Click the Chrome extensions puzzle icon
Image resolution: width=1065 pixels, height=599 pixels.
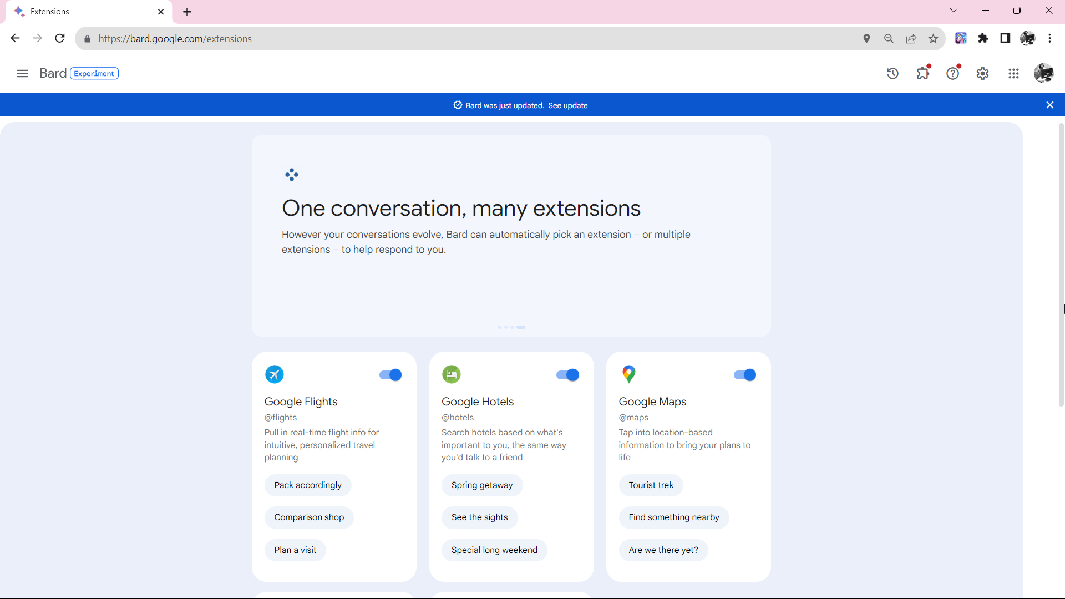pos(983,39)
